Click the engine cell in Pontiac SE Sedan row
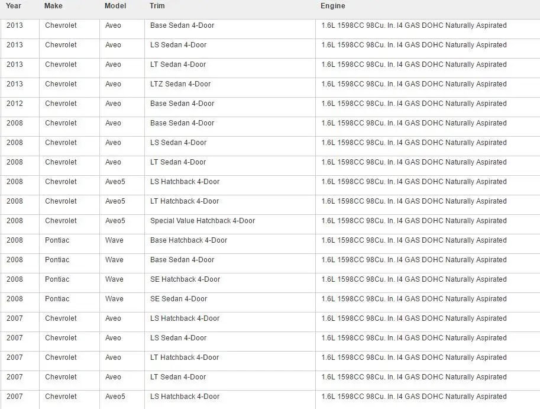 414,299
